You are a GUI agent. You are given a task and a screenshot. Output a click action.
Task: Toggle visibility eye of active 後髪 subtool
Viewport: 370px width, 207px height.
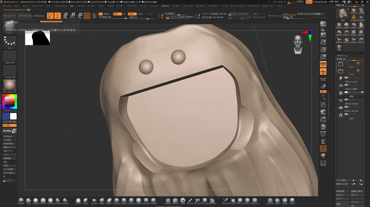362,93
